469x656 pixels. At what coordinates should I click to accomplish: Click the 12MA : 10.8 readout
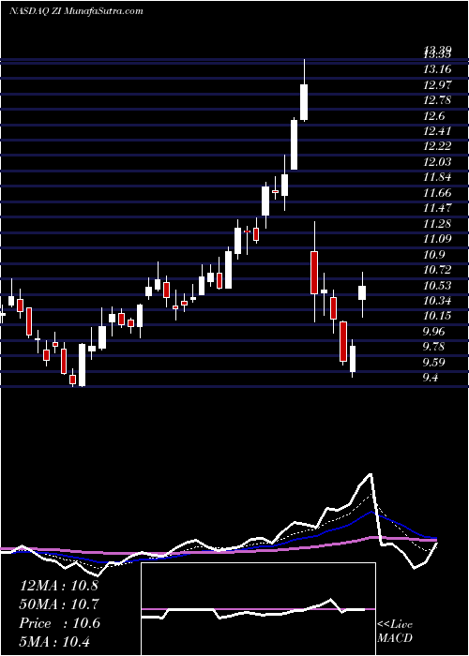(59, 586)
